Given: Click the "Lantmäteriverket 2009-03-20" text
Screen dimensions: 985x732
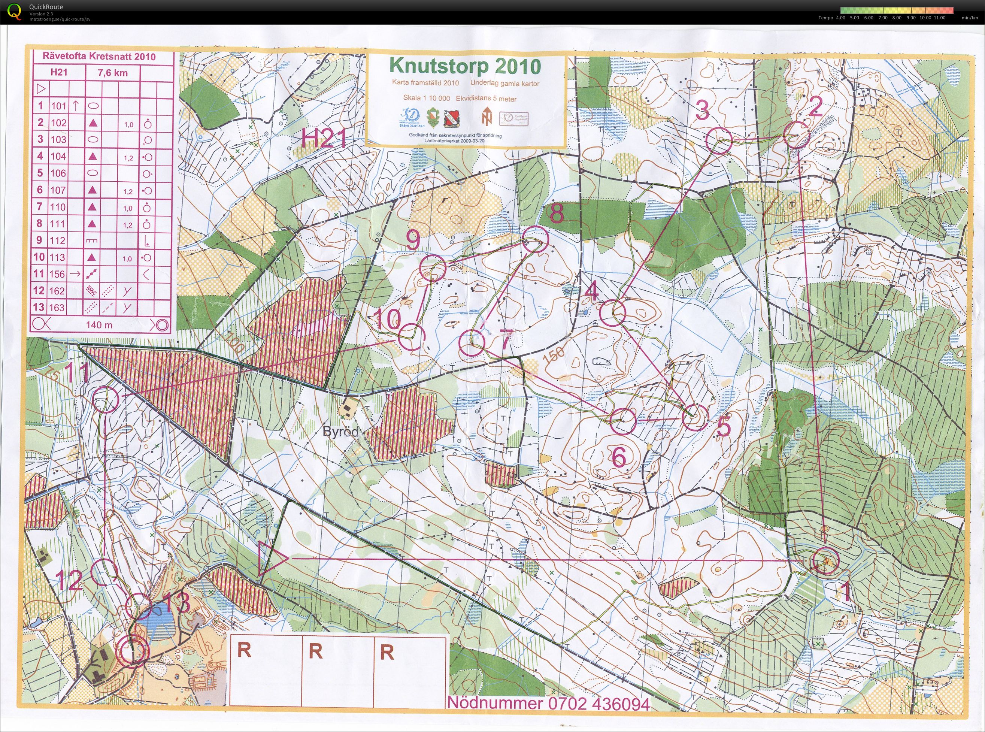Looking at the screenshot, I should click(x=454, y=140).
